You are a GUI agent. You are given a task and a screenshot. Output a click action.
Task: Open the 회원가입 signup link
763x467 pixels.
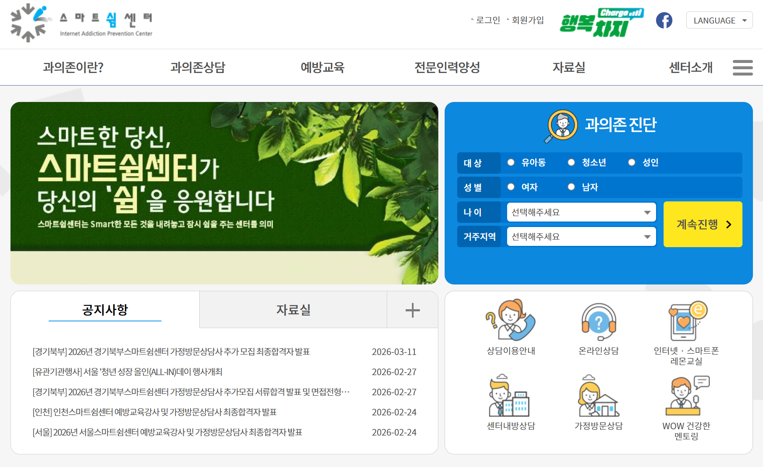527,20
